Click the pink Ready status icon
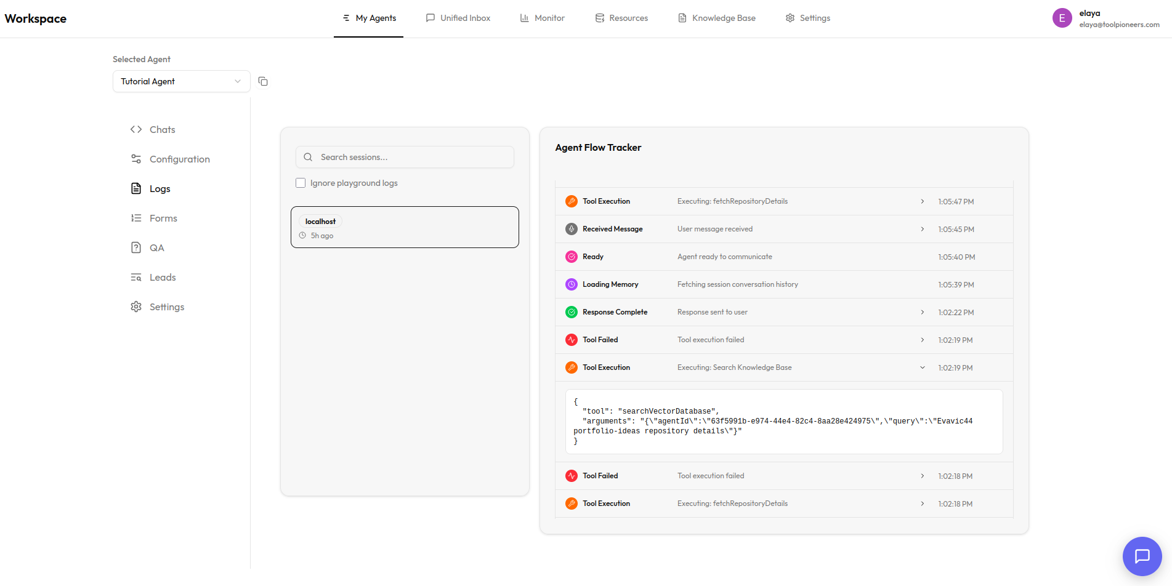Image resolution: width=1172 pixels, height=586 pixels. click(x=572, y=257)
